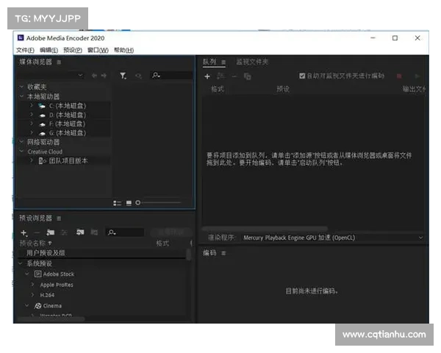
Task: Open the 窗口(W) menu
Action: (98, 50)
